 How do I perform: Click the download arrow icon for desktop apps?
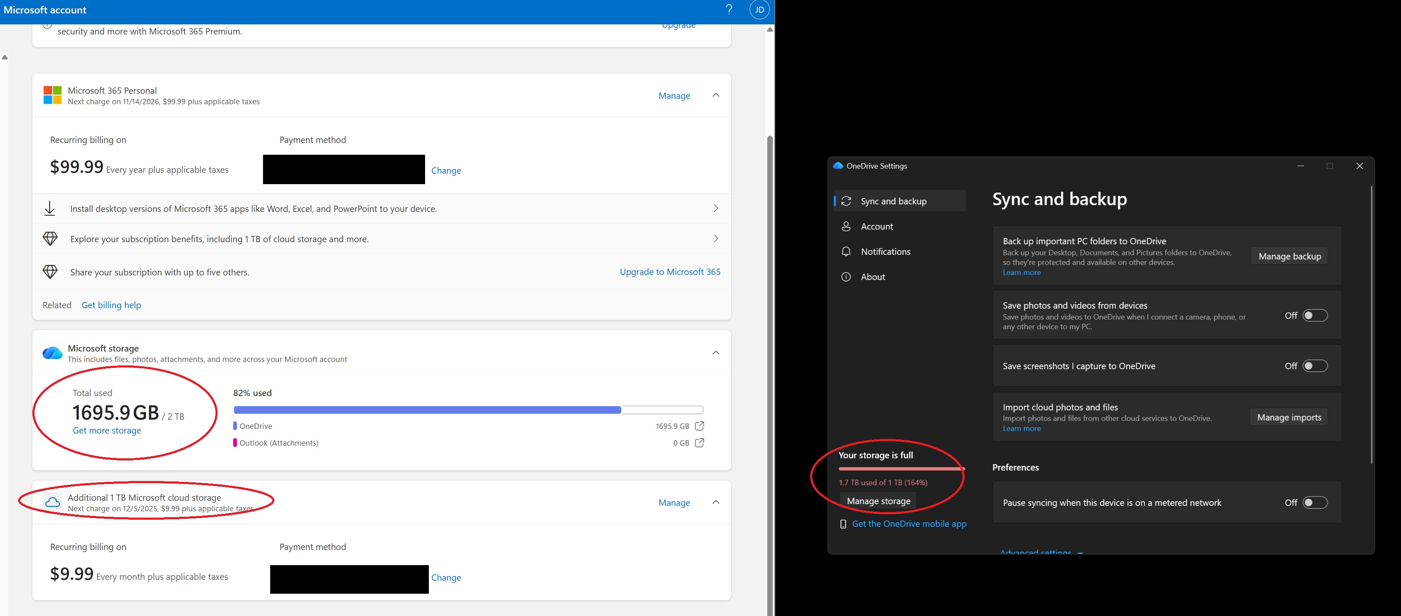tap(50, 209)
